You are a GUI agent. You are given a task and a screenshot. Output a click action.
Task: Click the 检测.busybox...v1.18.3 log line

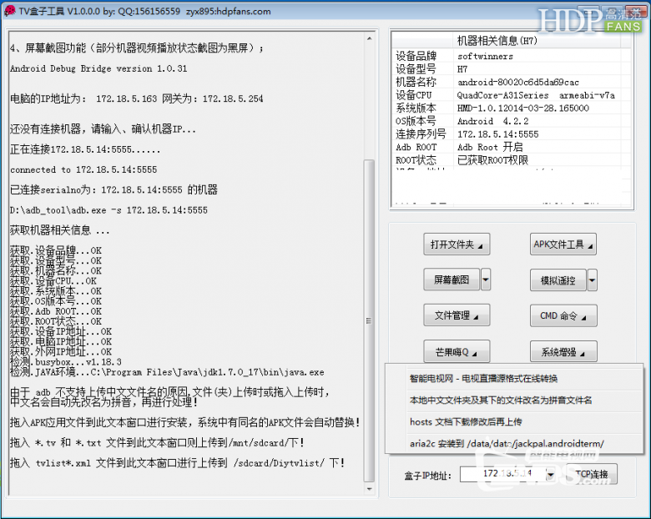tap(66, 361)
